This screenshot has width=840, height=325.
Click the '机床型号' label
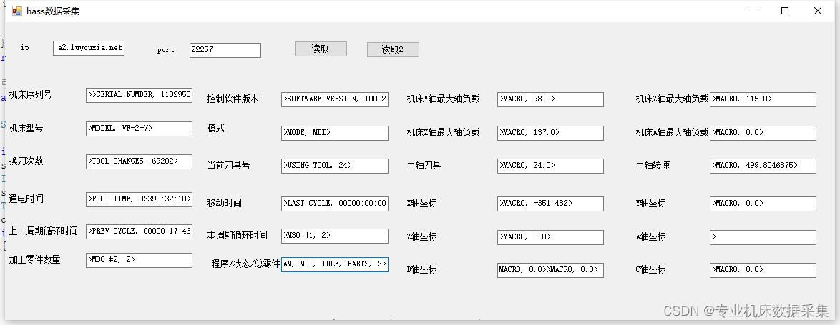click(x=26, y=128)
